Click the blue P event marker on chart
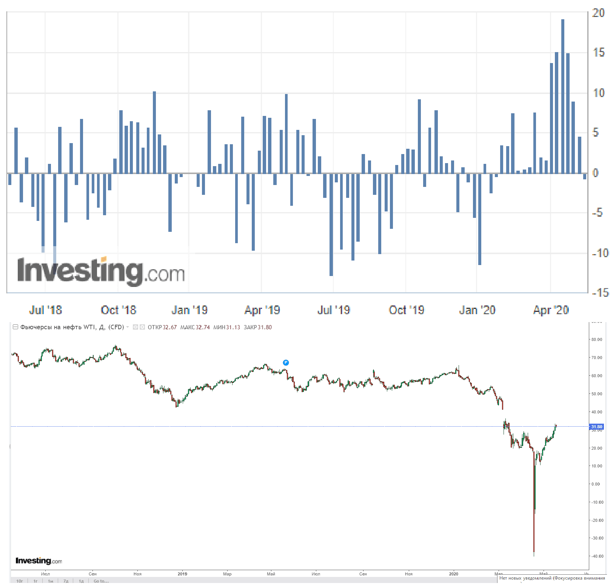 click(286, 362)
